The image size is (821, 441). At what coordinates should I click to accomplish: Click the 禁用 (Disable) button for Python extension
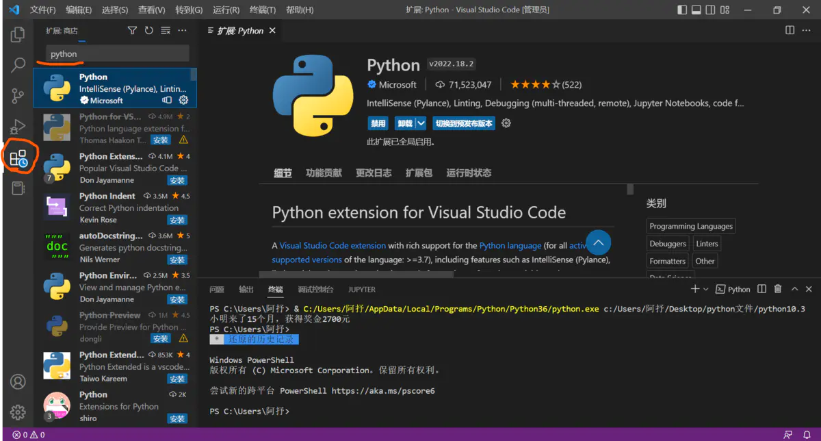[x=378, y=123]
